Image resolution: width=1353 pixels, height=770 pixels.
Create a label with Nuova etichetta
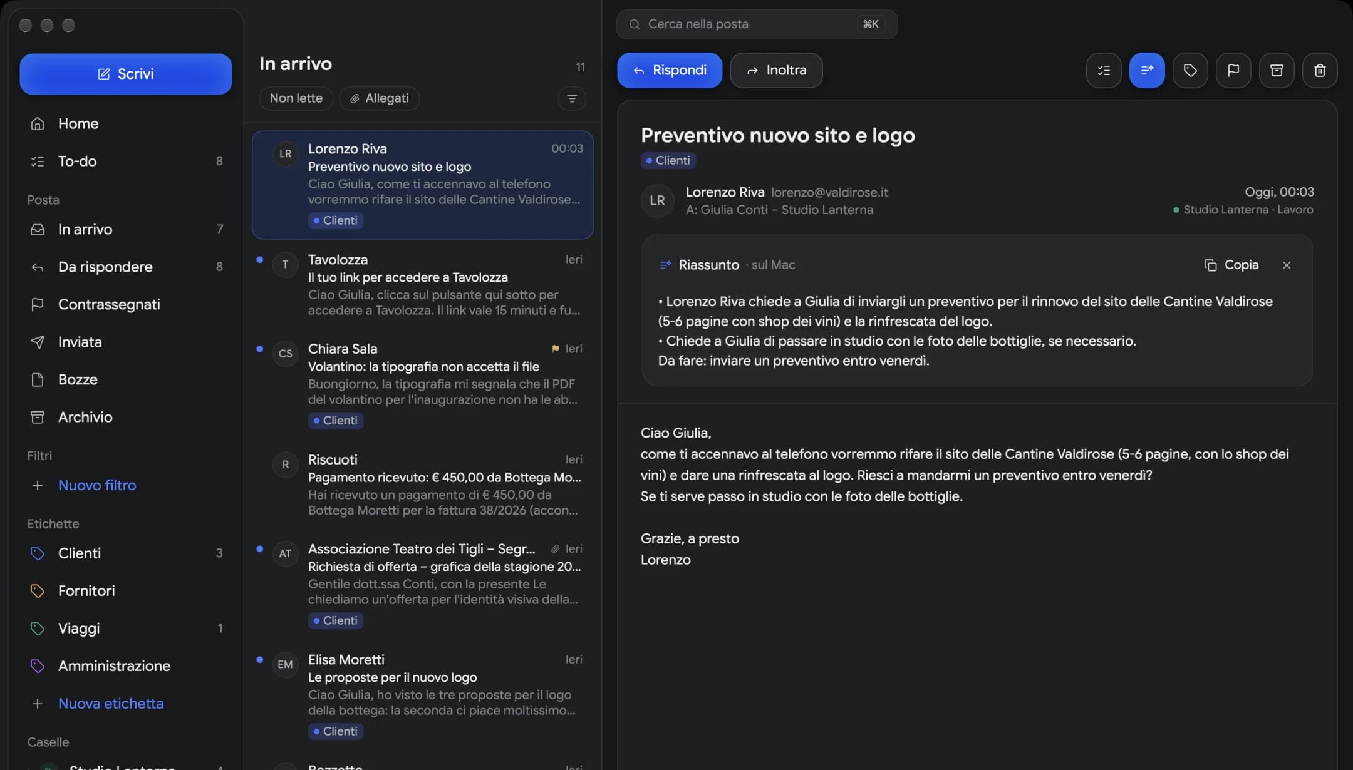[x=110, y=704]
